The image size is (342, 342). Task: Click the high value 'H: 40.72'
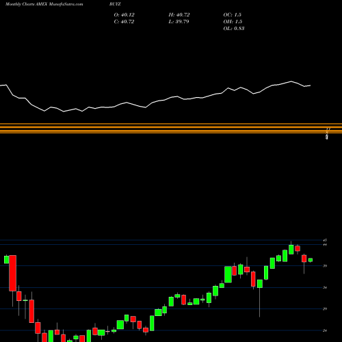[179, 15]
